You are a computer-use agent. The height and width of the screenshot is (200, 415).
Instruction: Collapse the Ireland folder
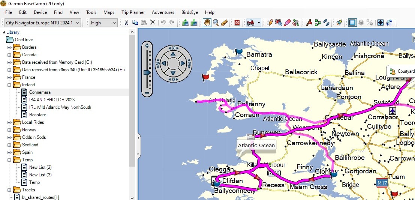coord(9,85)
